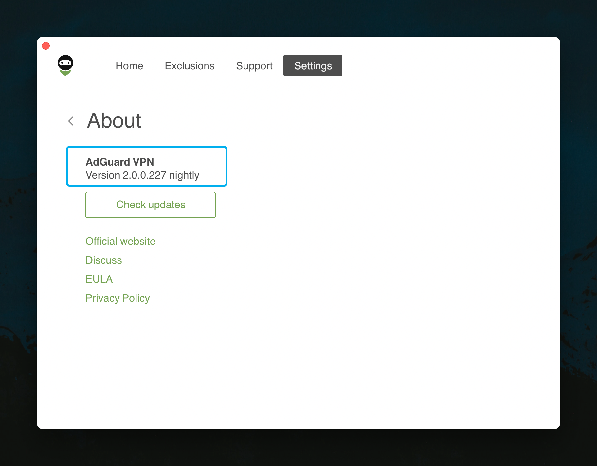Viewport: 597px width, 466px height.
Task: View the Privacy Policy
Action: pyautogui.click(x=118, y=298)
